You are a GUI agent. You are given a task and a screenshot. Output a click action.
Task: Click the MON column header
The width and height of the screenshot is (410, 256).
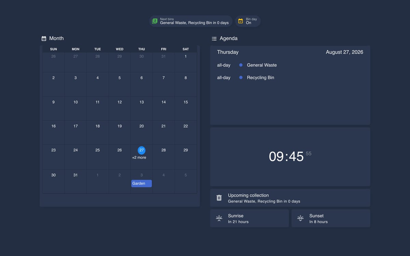coord(76,49)
